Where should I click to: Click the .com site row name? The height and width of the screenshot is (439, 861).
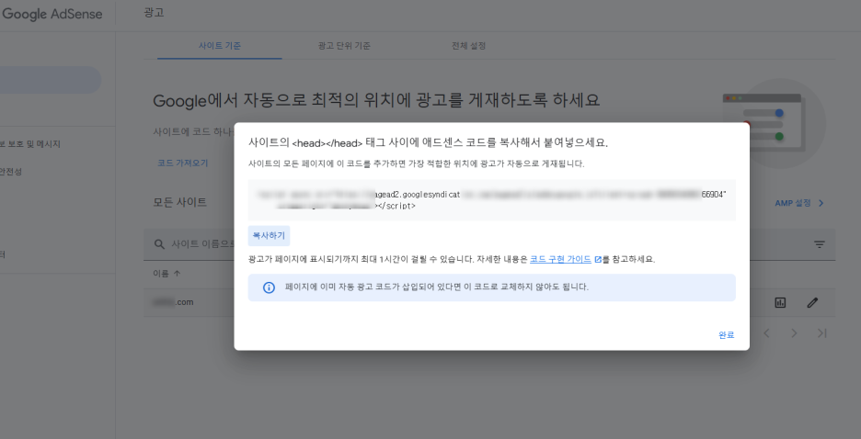click(x=173, y=302)
